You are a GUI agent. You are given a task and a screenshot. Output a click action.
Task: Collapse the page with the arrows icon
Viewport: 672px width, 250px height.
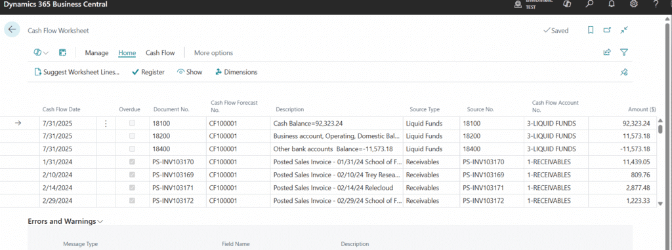point(624,30)
